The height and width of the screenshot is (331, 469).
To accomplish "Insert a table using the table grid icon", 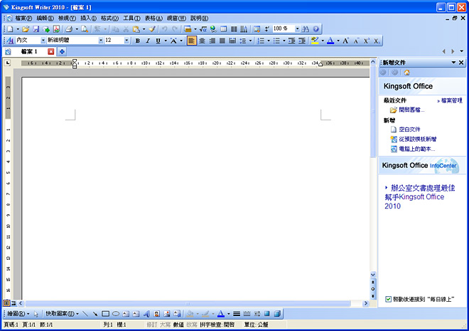I will click(x=223, y=29).
